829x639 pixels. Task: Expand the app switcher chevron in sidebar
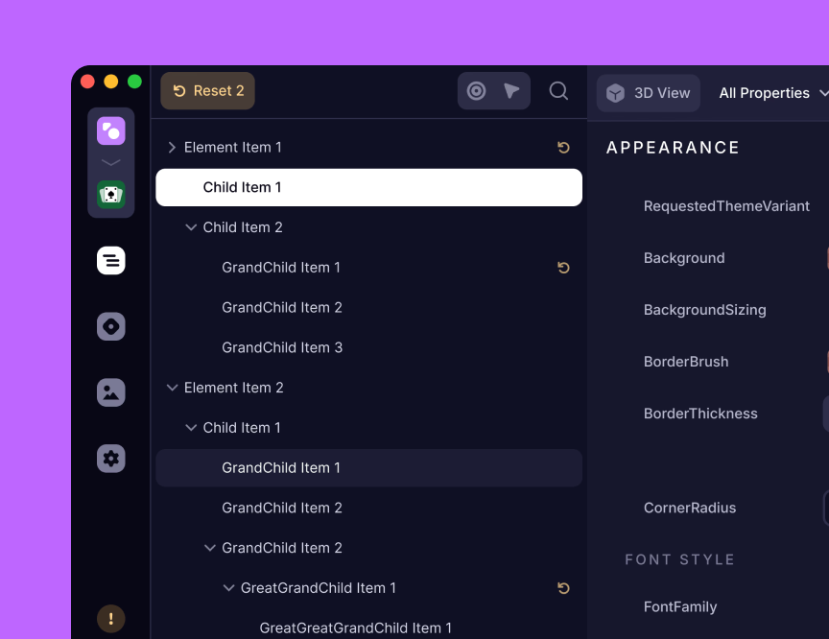click(x=111, y=163)
